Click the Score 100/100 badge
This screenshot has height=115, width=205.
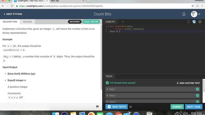[91, 22]
